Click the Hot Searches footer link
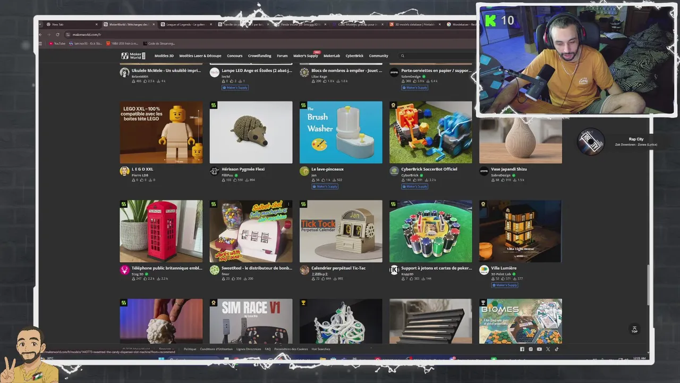The width and height of the screenshot is (680, 383). pos(321,349)
